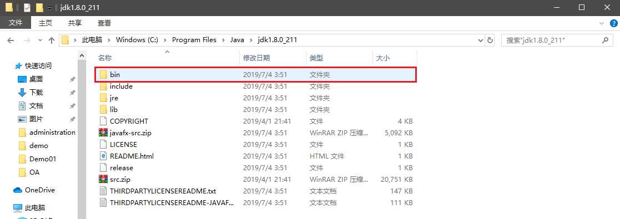The image size is (620, 219).
Task: Switch to the 查看 ribbon tab
Action: pos(104,23)
